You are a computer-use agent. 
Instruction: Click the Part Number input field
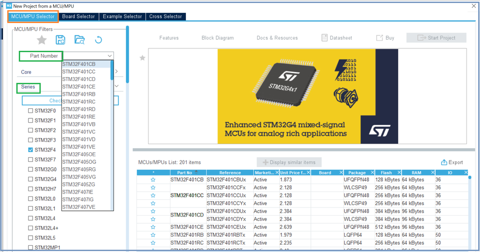(x=88, y=56)
